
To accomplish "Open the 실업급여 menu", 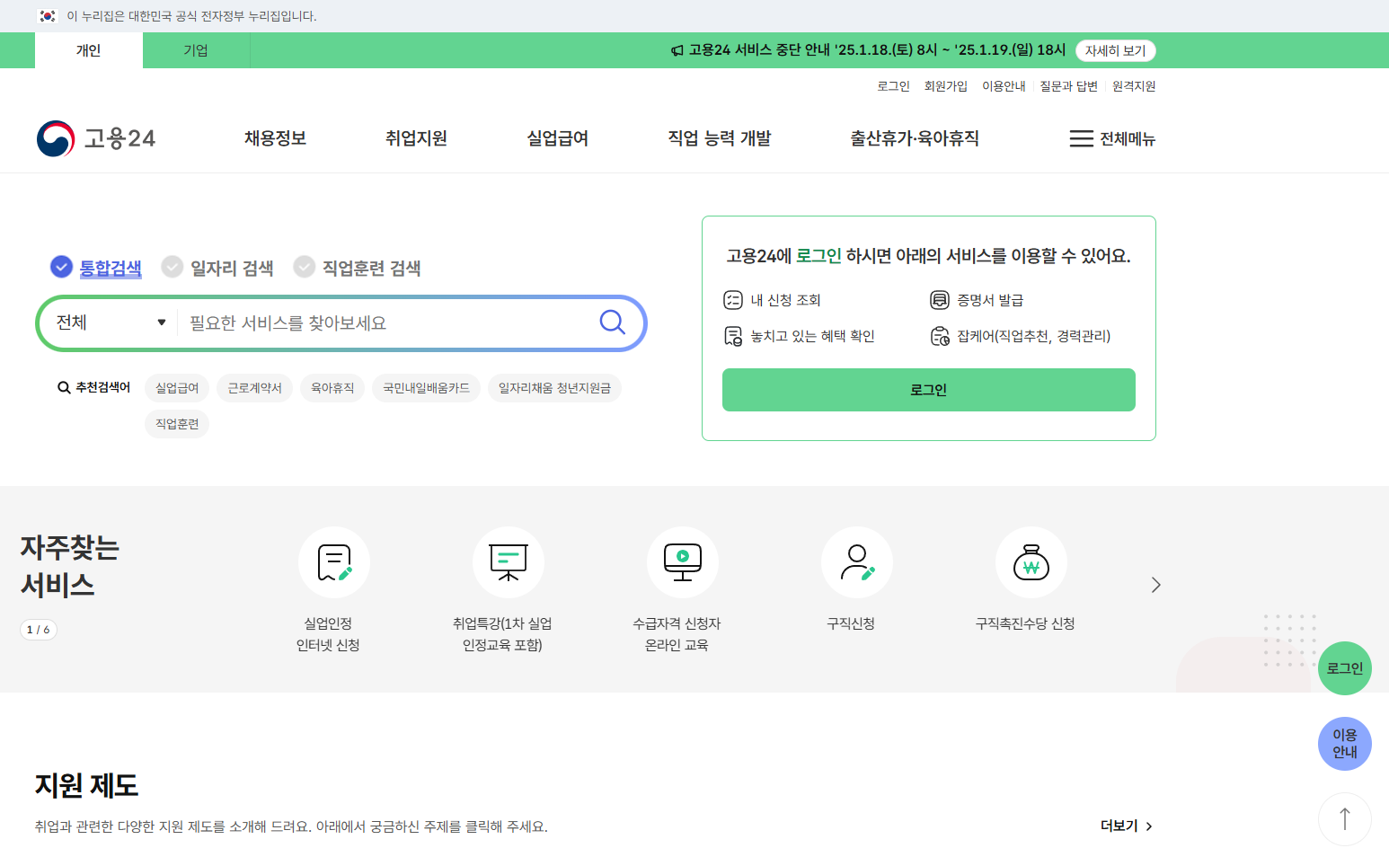I will pos(556,138).
